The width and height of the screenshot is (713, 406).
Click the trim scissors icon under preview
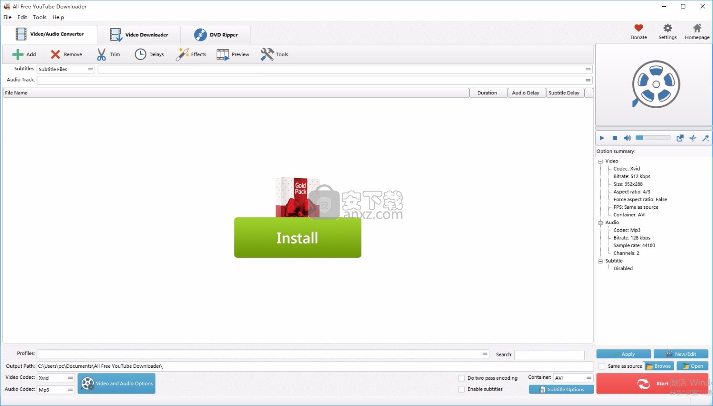tap(693, 138)
